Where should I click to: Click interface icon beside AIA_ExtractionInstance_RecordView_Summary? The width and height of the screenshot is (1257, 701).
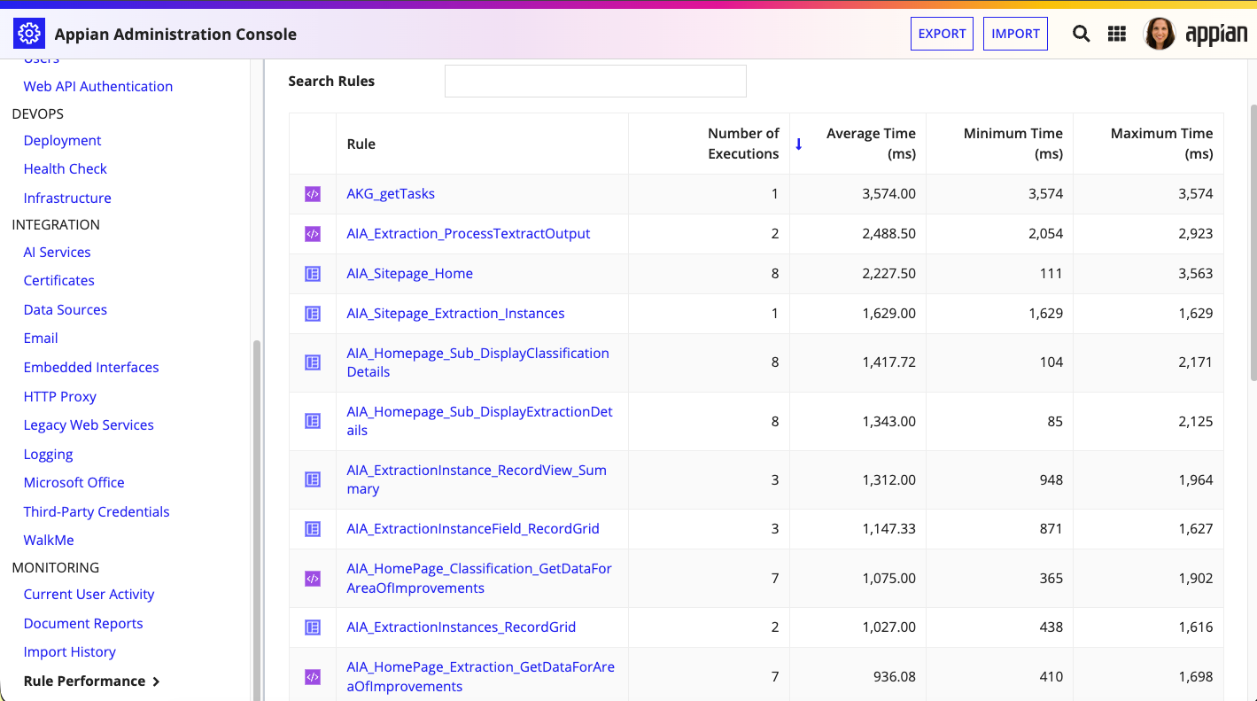[x=313, y=479]
